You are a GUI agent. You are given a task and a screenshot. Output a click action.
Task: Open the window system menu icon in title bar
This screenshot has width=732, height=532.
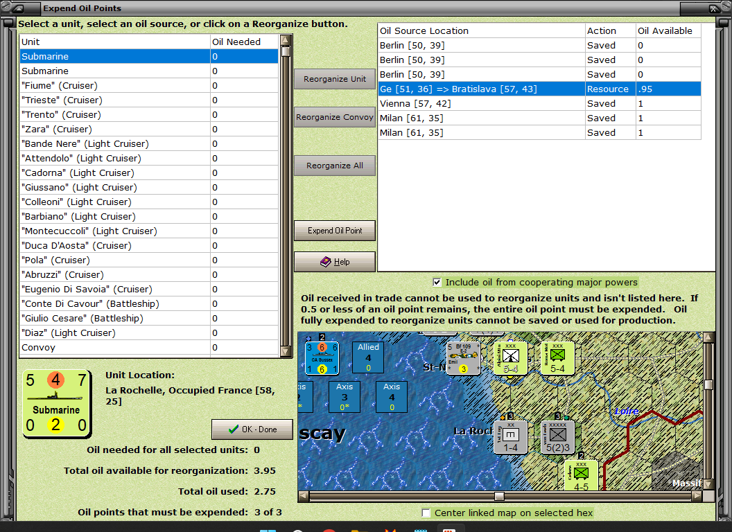17,8
